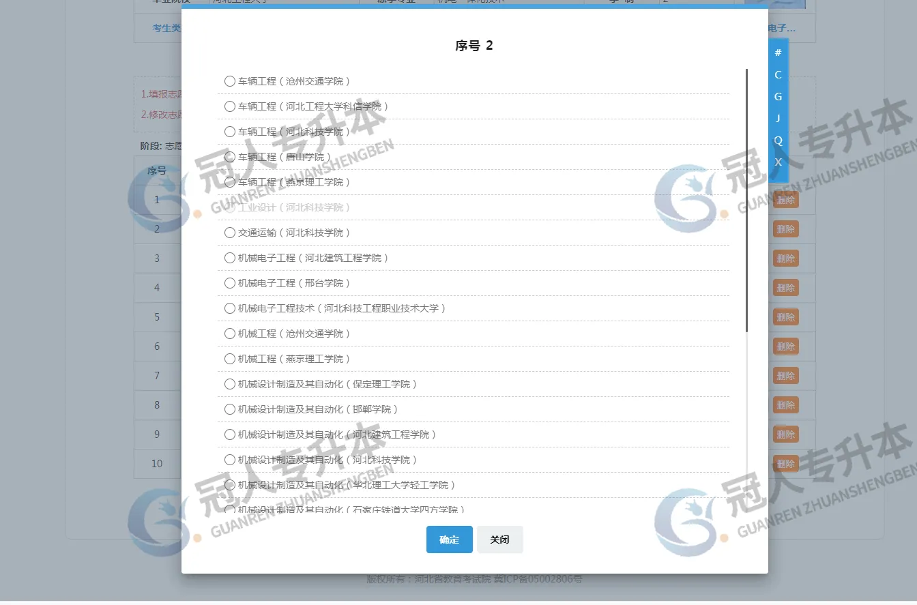Choose 机械设计制造及其自动化（邯郸学院）radio button
Image resolution: width=917 pixels, height=605 pixels.
point(230,409)
